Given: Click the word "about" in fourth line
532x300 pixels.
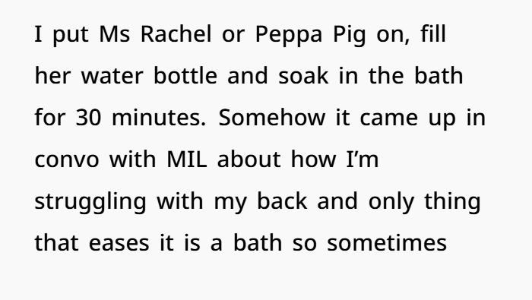Looking at the screenshot, I should (249, 159).
